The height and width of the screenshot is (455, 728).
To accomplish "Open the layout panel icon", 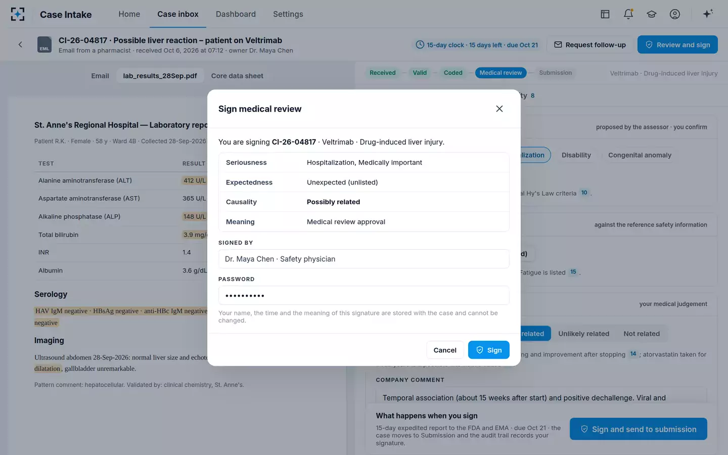I will pyautogui.click(x=605, y=14).
